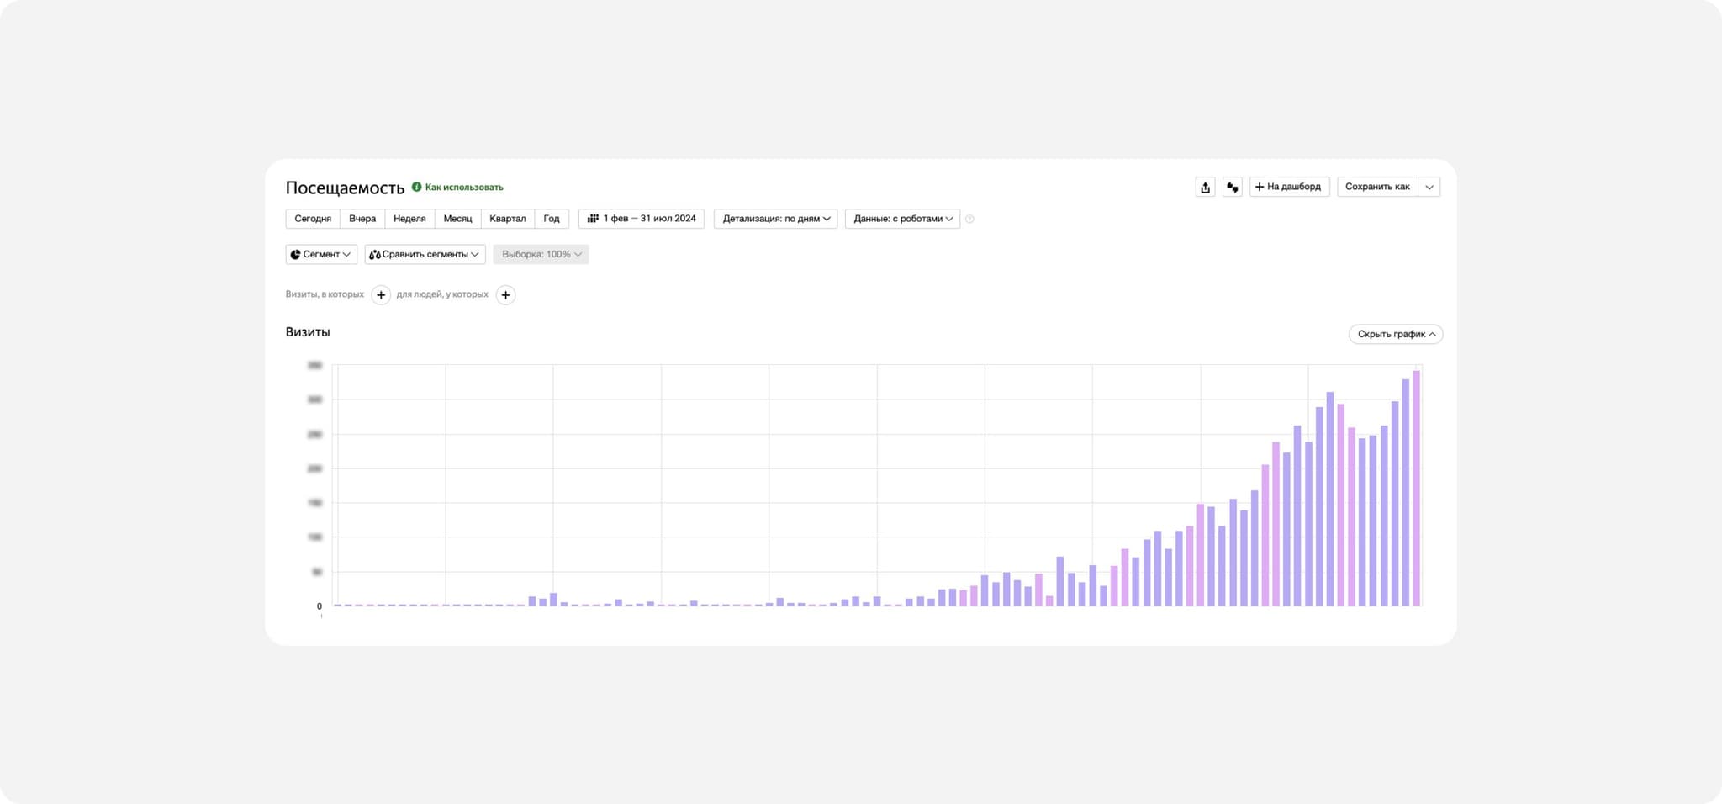Open the 'Как использовать' help link
The height and width of the screenshot is (804, 1722).
(464, 188)
